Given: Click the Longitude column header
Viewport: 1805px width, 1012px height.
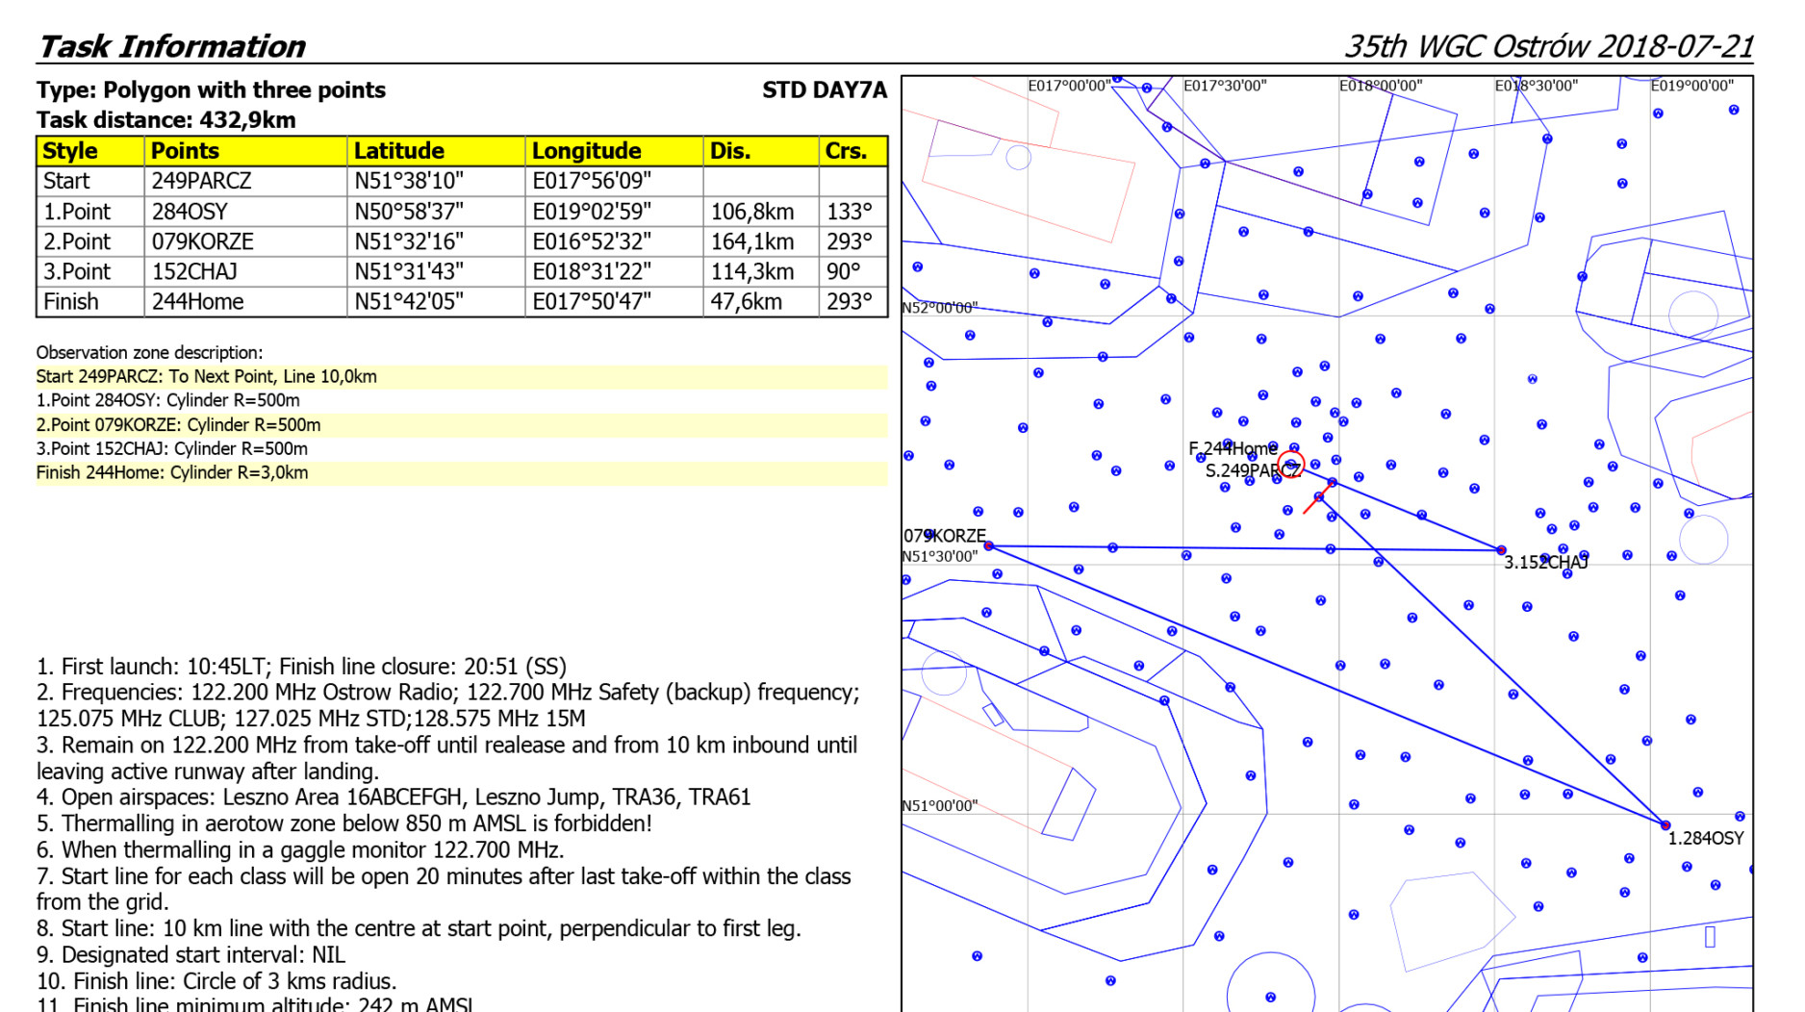Looking at the screenshot, I should [x=586, y=151].
